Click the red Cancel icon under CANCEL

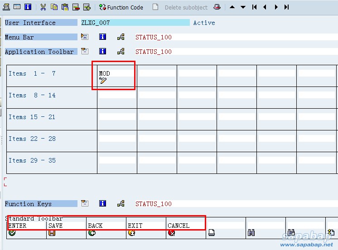tap(171, 233)
